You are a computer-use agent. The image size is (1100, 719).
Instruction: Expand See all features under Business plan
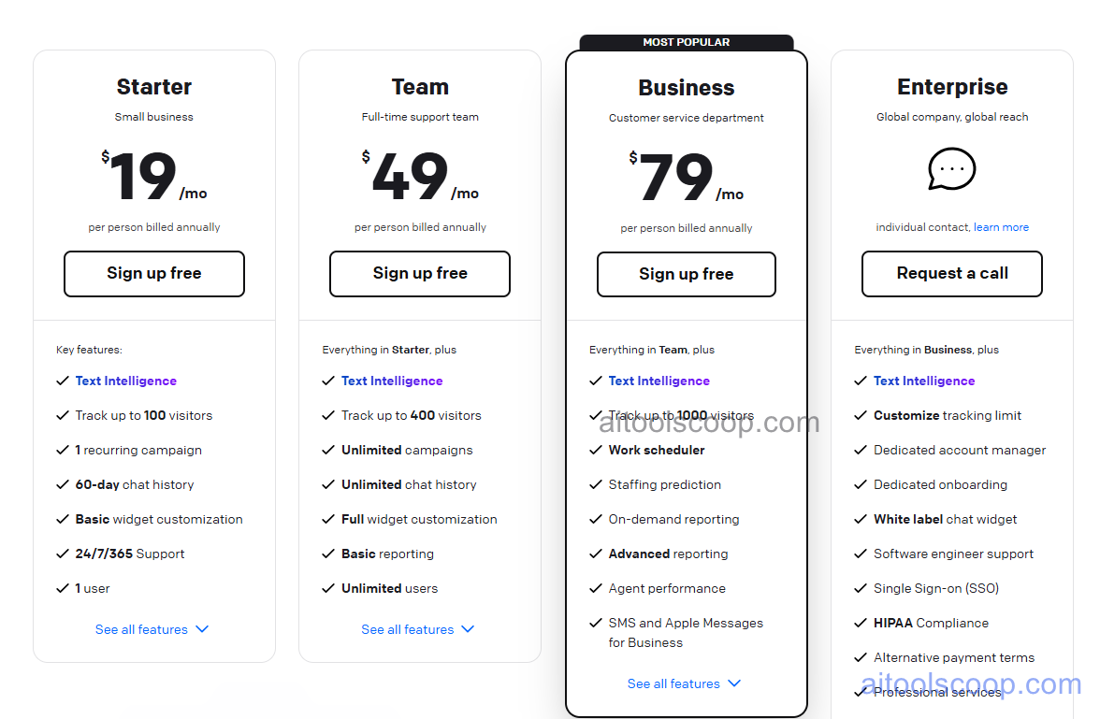click(x=685, y=683)
